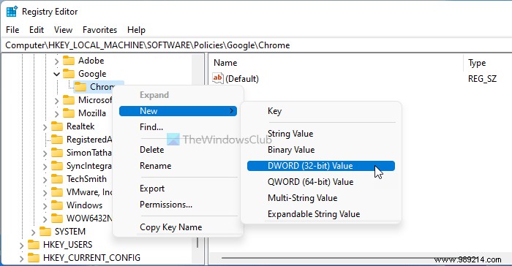Click the HKEY_USERS folder icon
The image size is (512, 266).
tap(34, 245)
